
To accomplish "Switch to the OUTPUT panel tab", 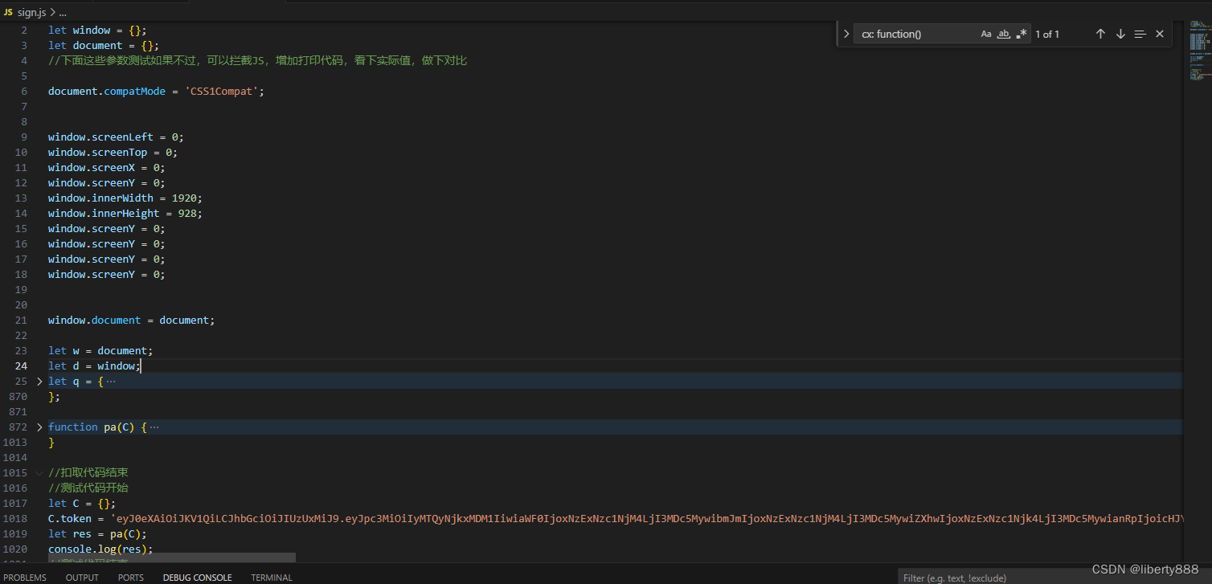I will click(82, 578).
